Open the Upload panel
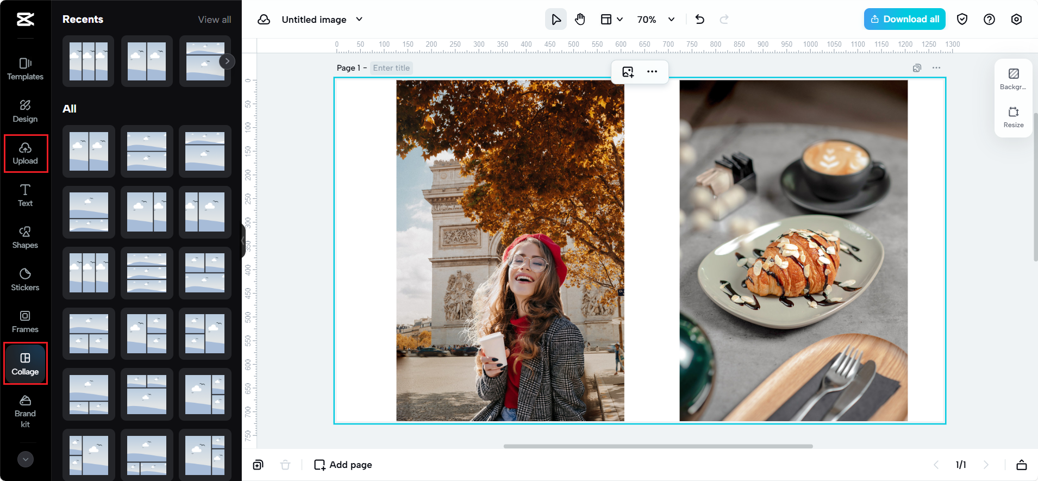Screen dimensions: 1038x481 [26, 153]
